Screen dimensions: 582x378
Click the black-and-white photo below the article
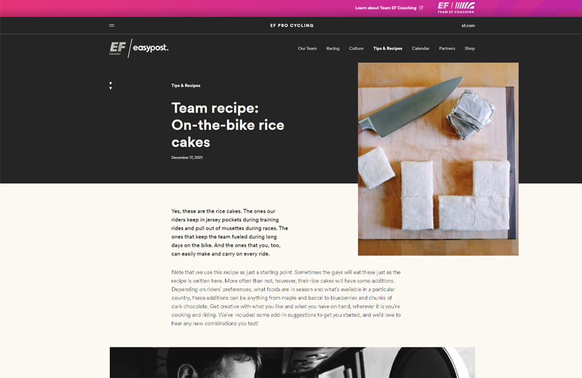point(293,362)
